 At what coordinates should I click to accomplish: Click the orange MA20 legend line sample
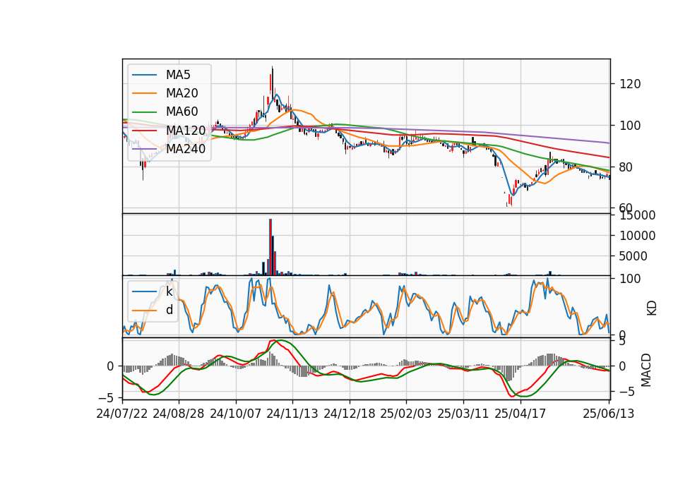[x=144, y=93]
